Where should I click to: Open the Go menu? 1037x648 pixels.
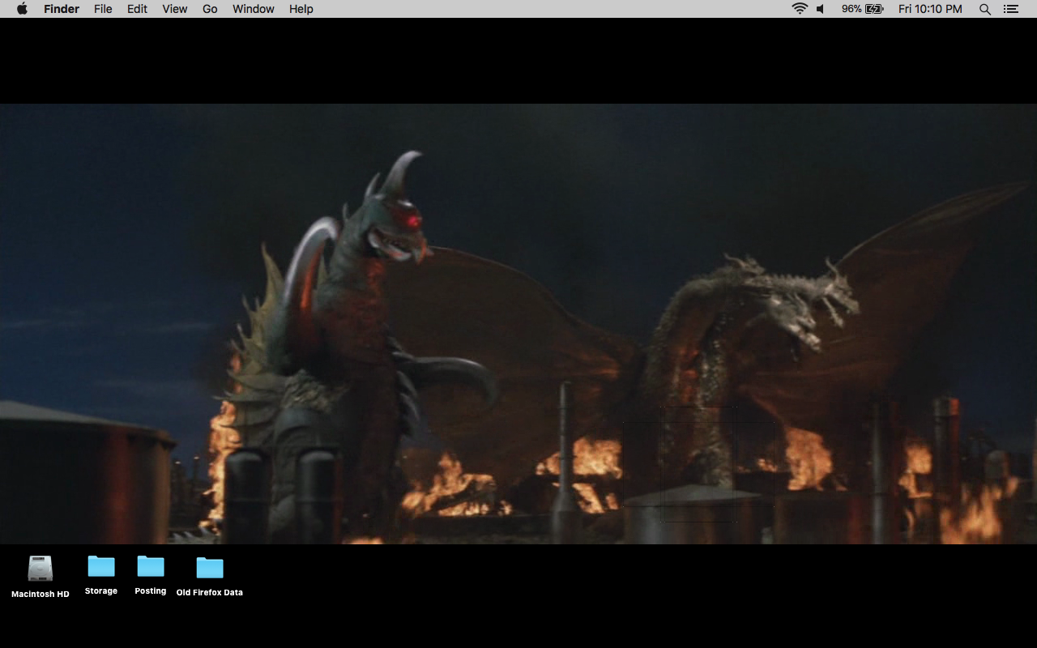(x=210, y=9)
